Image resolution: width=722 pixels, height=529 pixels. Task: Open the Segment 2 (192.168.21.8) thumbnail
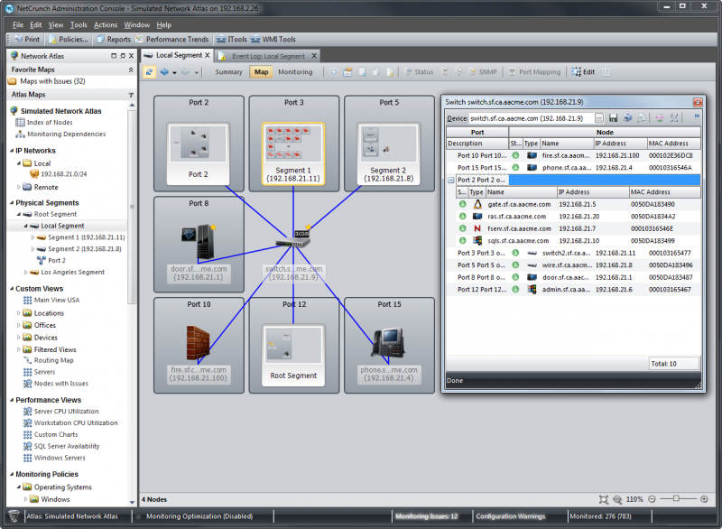click(x=389, y=153)
